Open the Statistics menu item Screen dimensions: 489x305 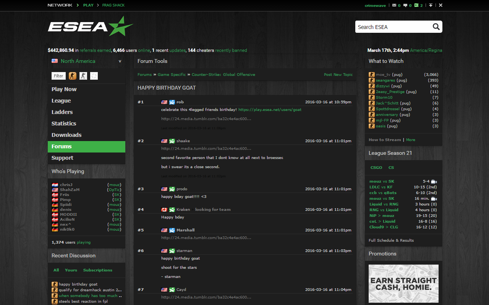(x=86, y=124)
